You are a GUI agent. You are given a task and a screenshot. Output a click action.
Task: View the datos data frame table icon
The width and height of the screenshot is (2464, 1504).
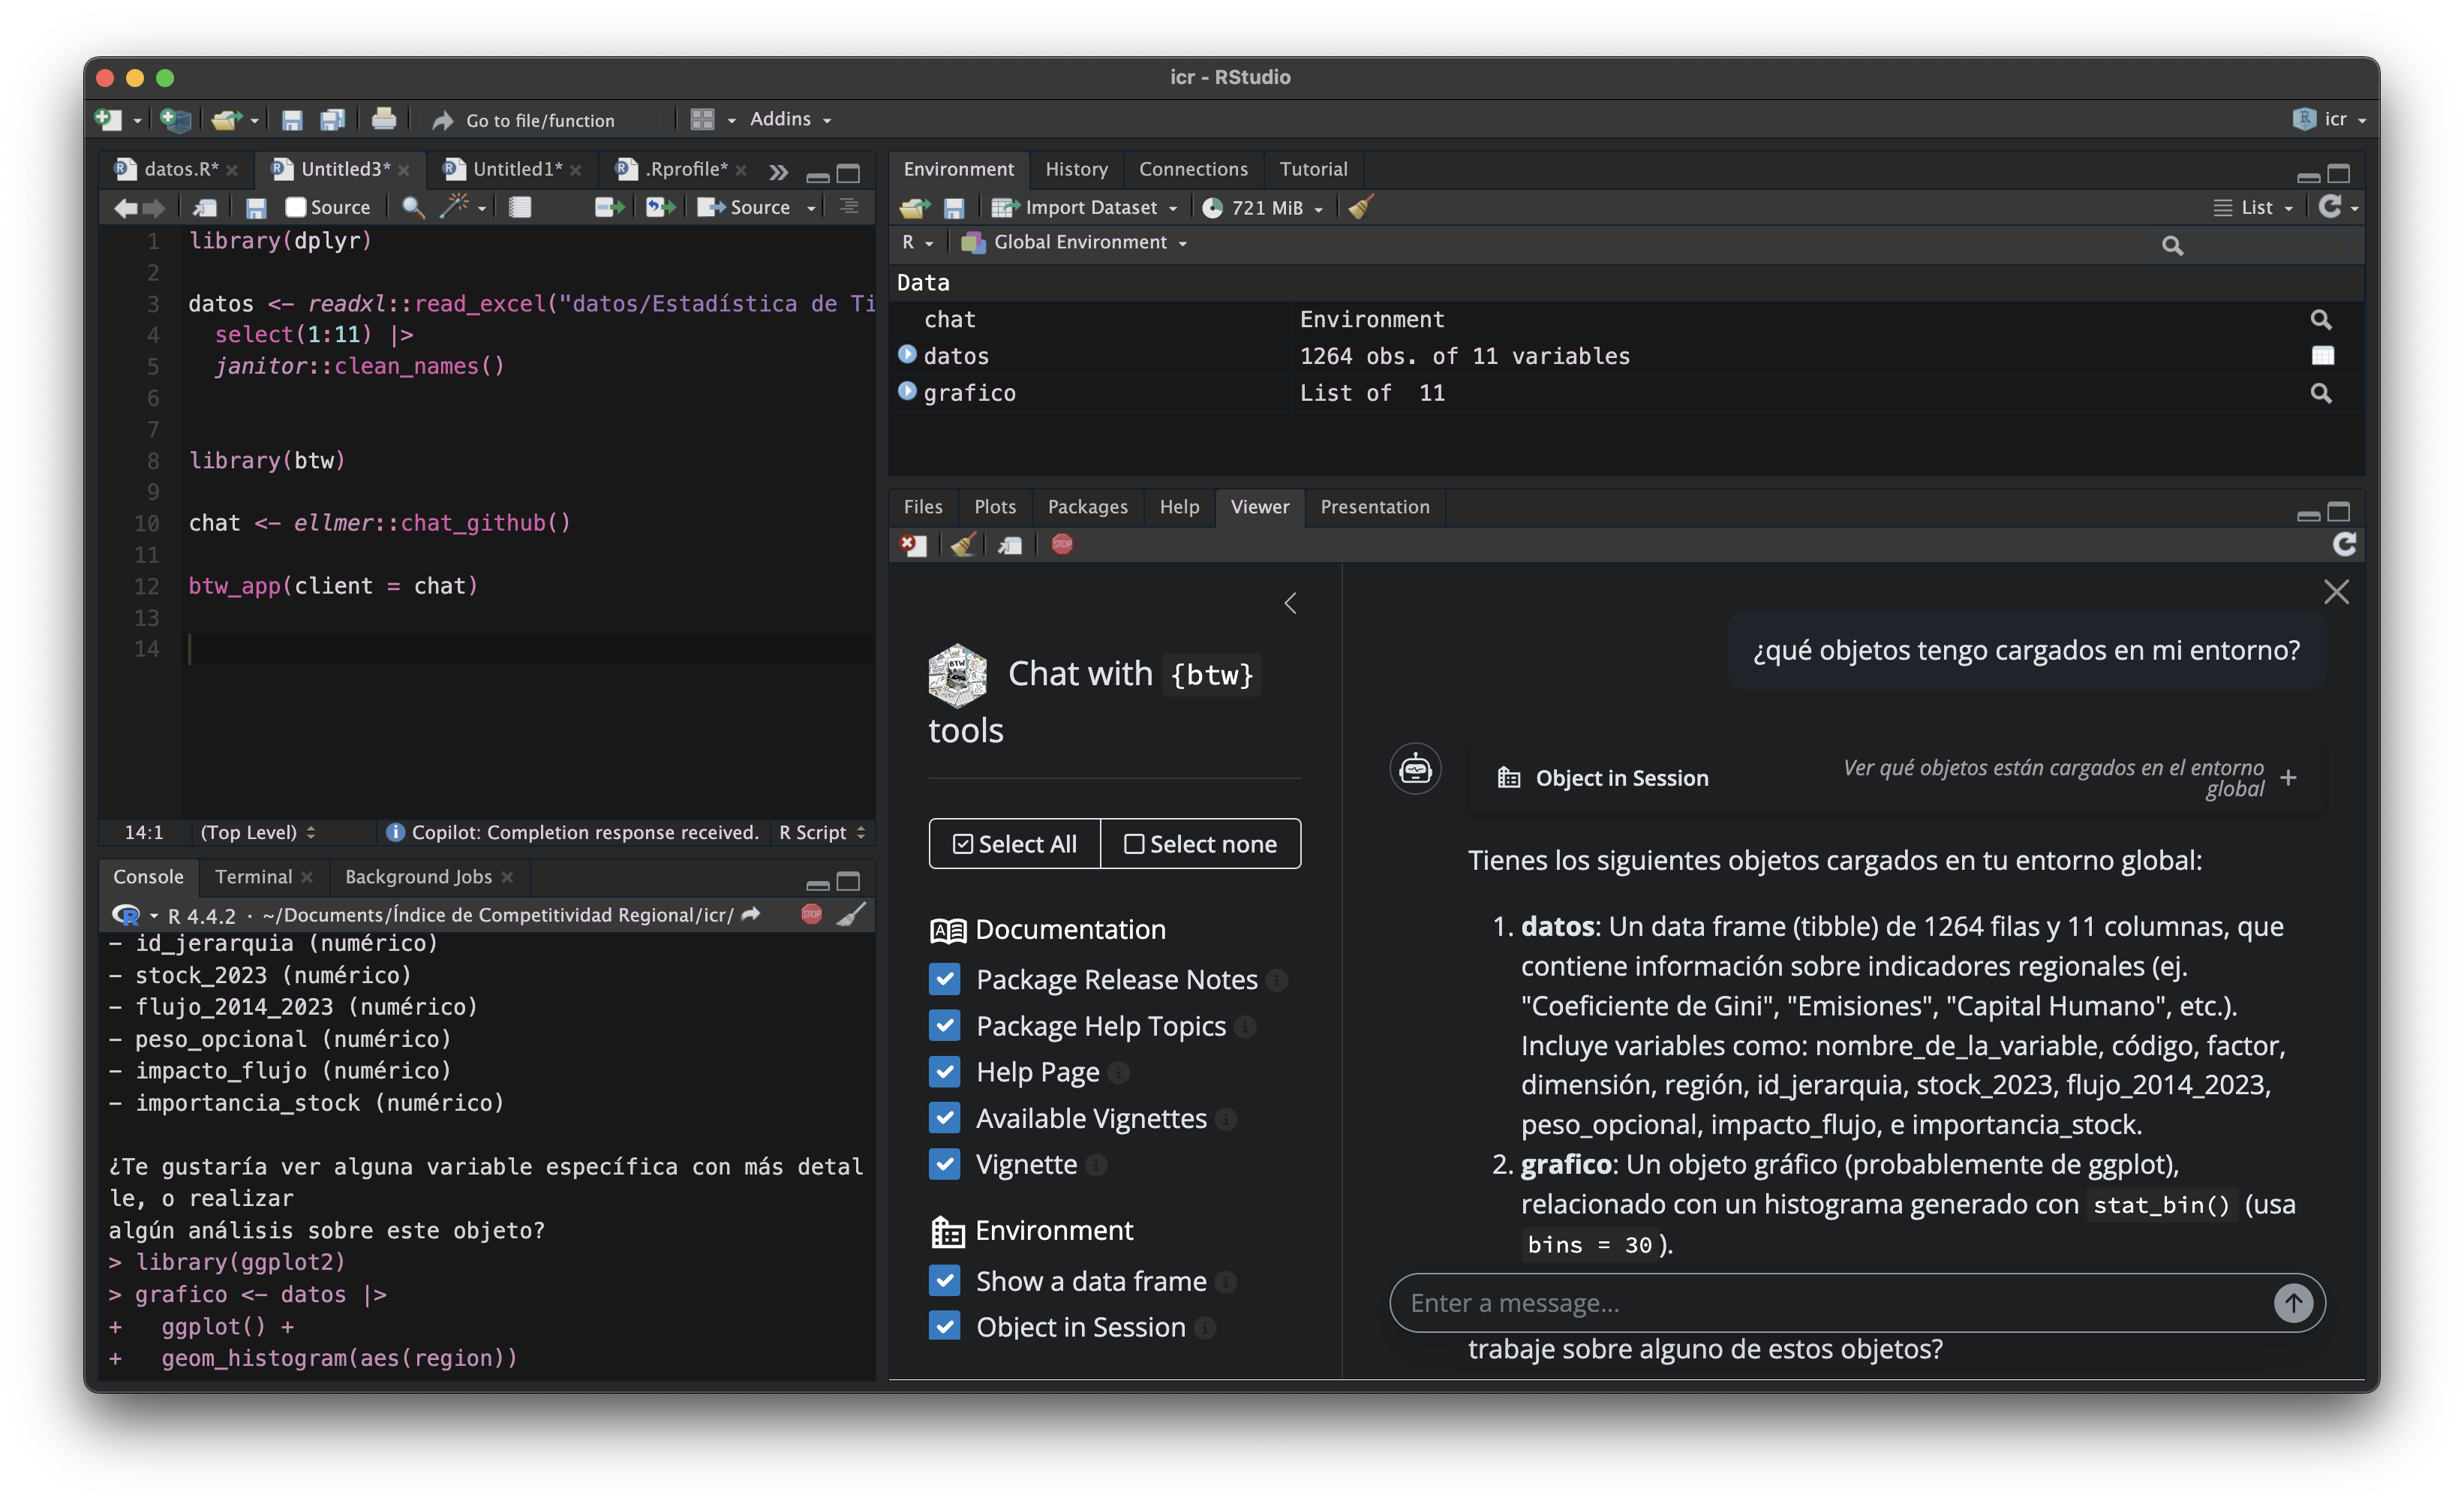click(2322, 356)
